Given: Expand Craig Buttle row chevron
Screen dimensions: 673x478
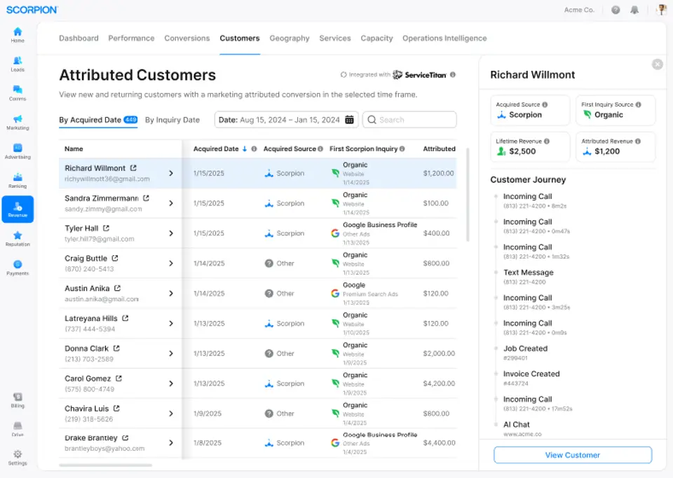Looking at the screenshot, I should pyautogui.click(x=171, y=264).
